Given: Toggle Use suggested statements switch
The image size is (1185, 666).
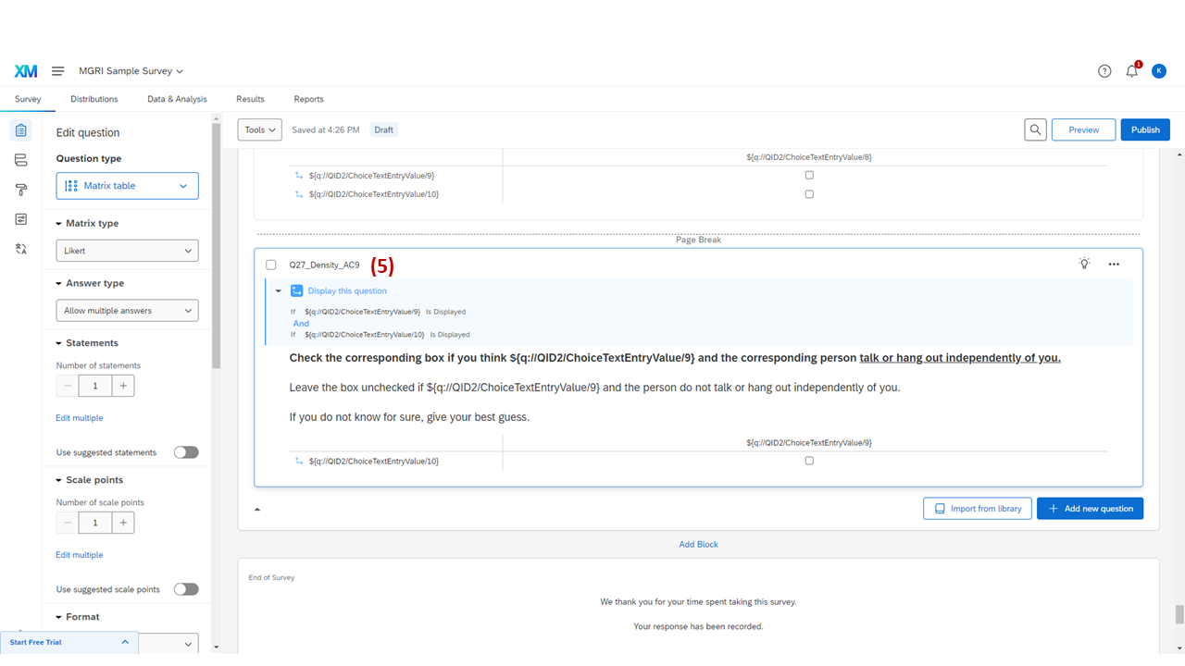Looking at the screenshot, I should (x=186, y=452).
